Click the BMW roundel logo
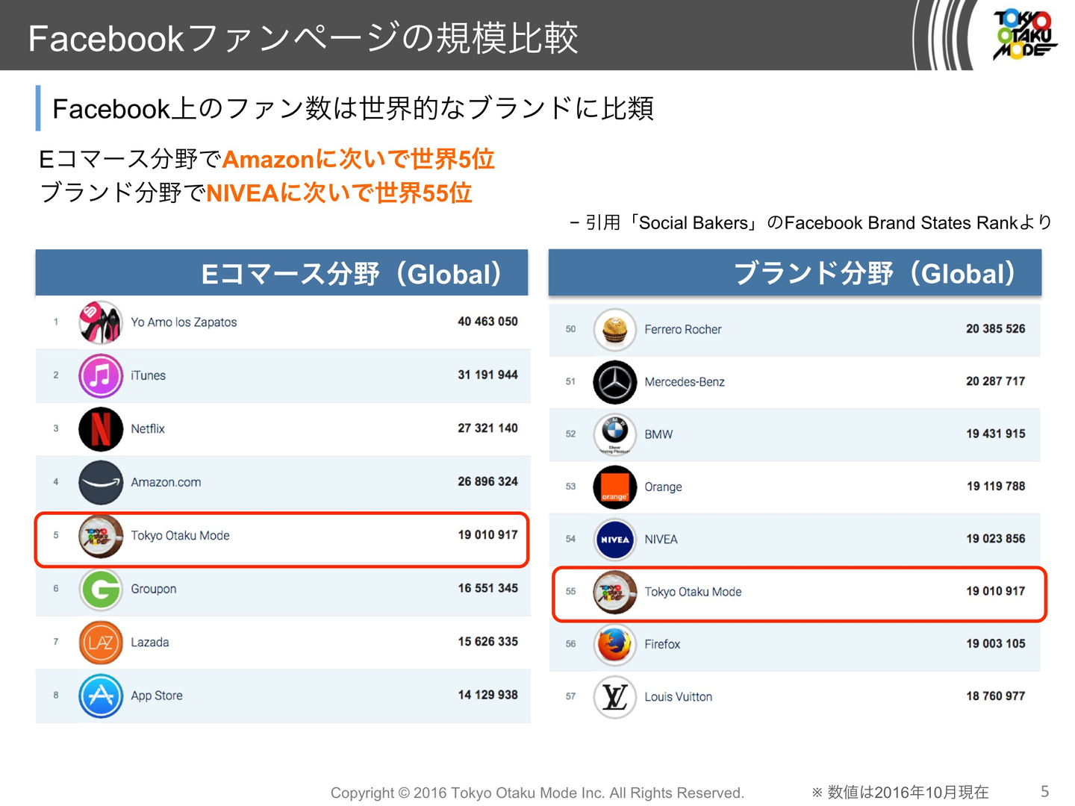This screenshot has height=806, width=1075. (614, 434)
